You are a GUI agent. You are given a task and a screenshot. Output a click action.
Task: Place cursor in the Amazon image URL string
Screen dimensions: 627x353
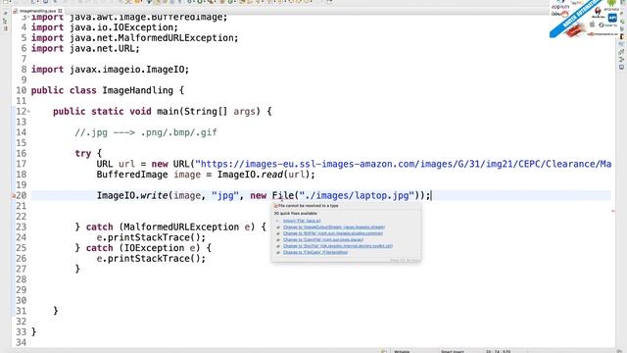tap(403, 164)
